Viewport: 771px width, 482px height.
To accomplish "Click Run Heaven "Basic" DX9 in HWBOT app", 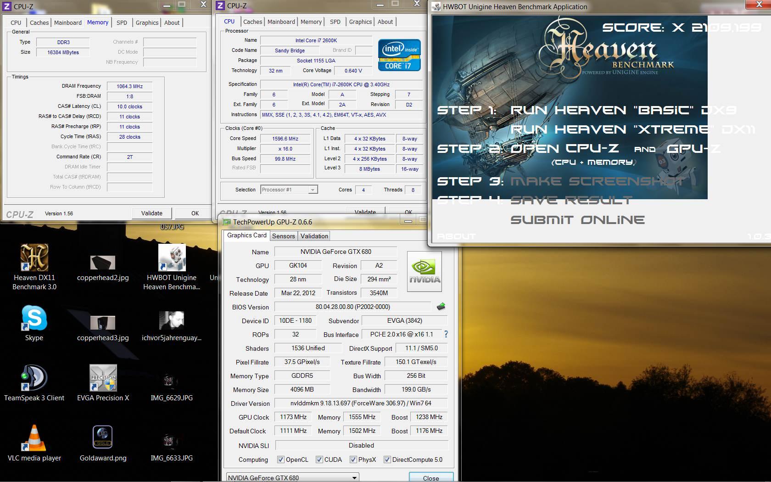I will (x=623, y=110).
